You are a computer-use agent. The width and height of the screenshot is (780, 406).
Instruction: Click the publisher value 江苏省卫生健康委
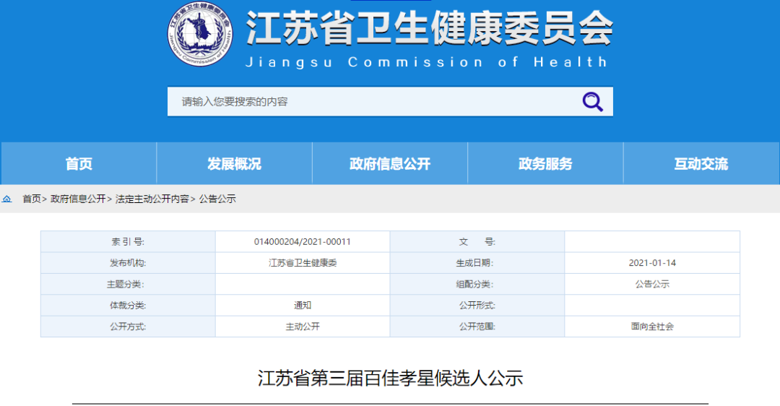(x=303, y=263)
